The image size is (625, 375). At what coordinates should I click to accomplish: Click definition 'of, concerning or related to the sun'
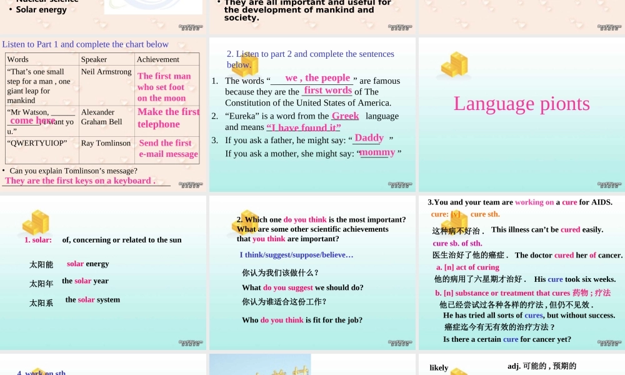click(x=122, y=240)
